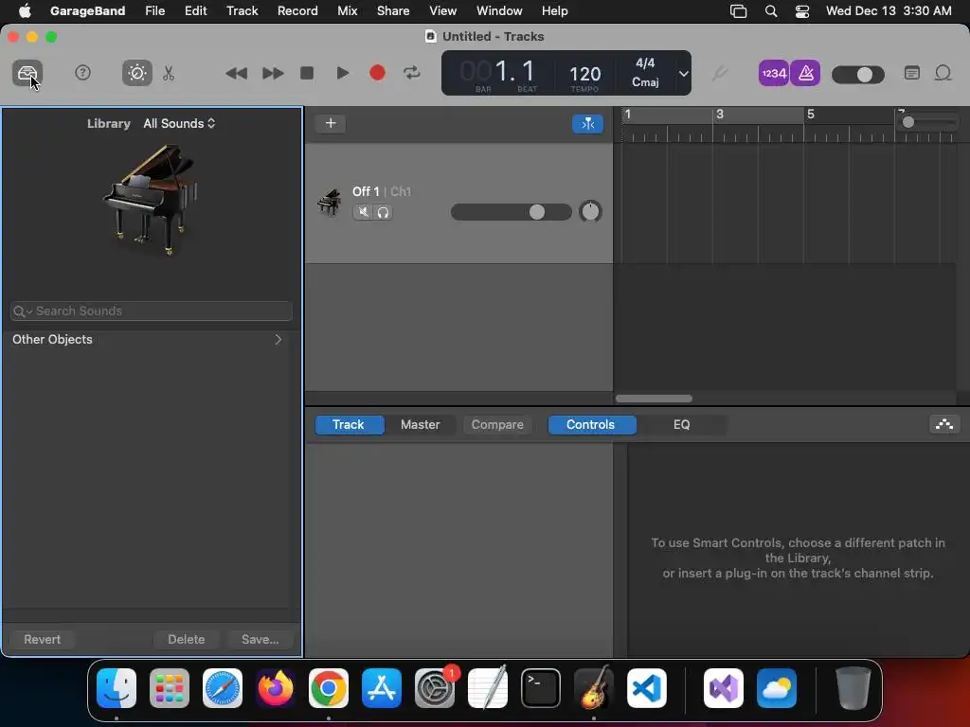Image resolution: width=970 pixels, height=727 pixels.
Task: Open the search options magnifier dropdown
Action: point(23,311)
